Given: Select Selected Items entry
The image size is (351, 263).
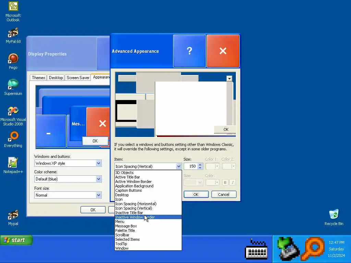Looking at the screenshot, I should tap(148, 239).
